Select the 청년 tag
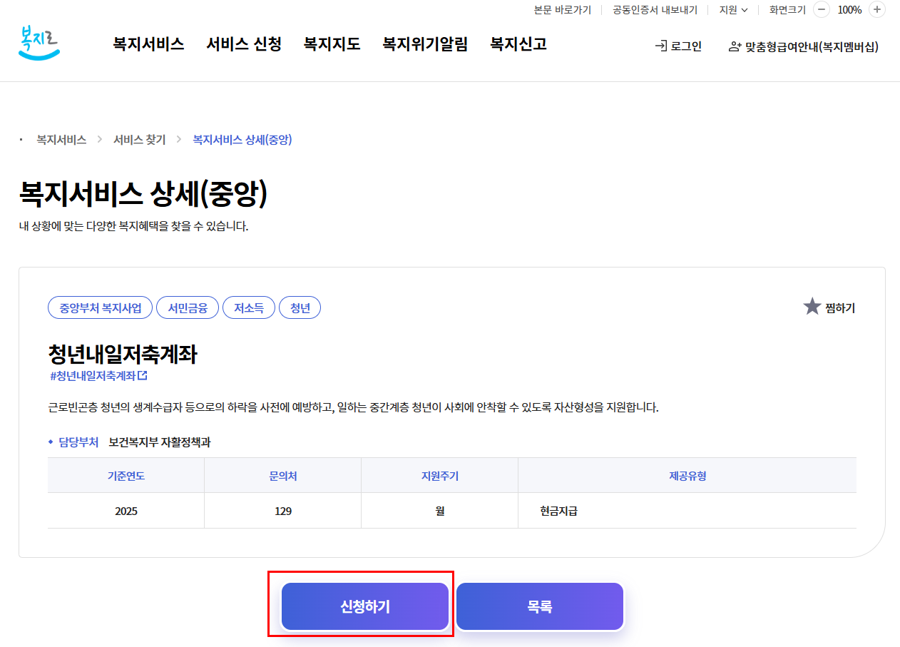The width and height of the screenshot is (900, 647). tap(300, 308)
